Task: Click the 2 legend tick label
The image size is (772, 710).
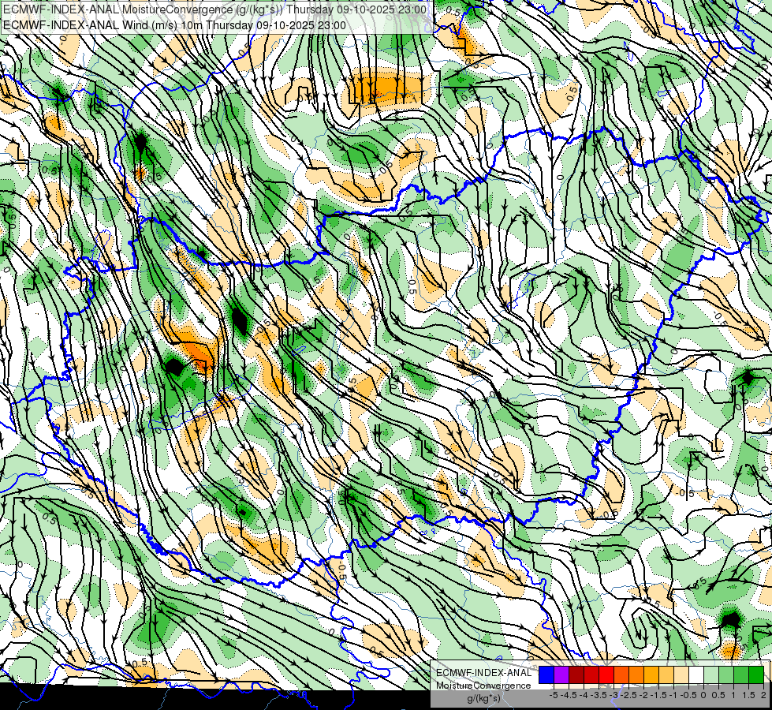Action: [x=763, y=695]
